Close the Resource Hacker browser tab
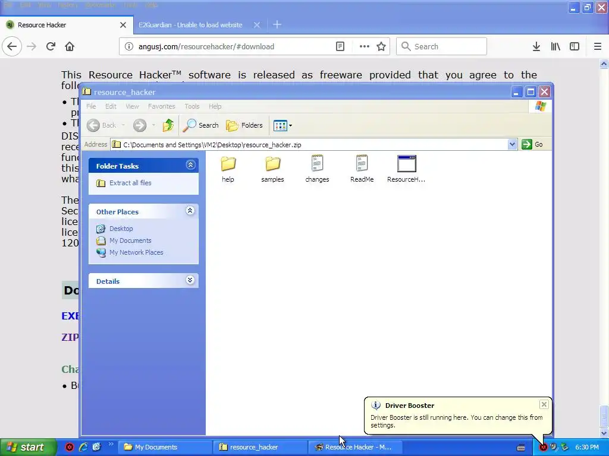The height and width of the screenshot is (456, 609). tap(123, 25)
